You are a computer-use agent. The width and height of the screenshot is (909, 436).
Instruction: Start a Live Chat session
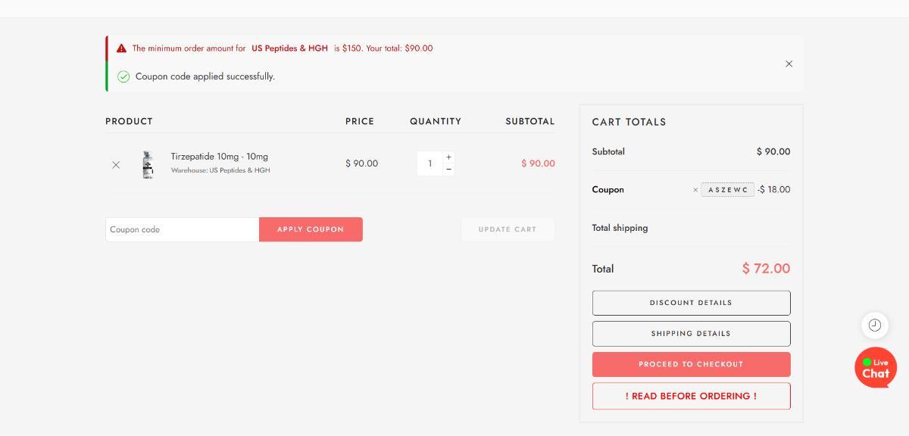pyautogui.click(x=876, y=368)
